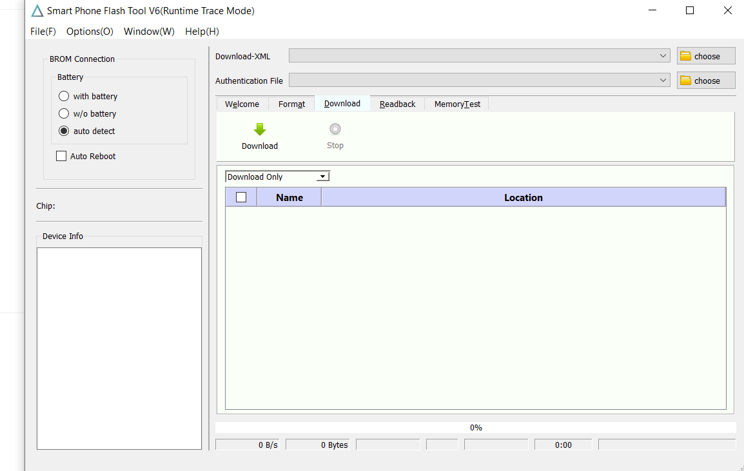Viewport: 744px width, 471px height.
Task: Tick the select-all checkbox in table header
Action: [241, 197]
